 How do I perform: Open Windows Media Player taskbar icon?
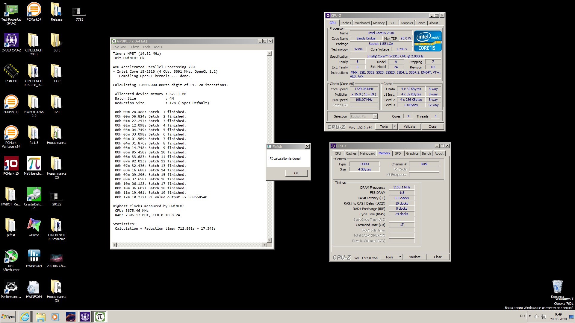point(55,317)
